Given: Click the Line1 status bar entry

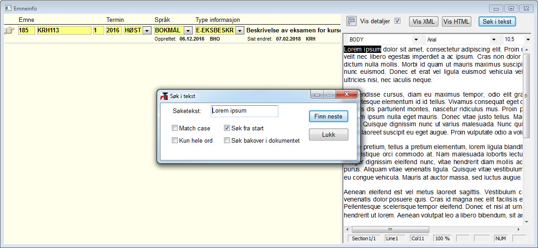Looking at the screenshot, I should (x=395, y=238).
